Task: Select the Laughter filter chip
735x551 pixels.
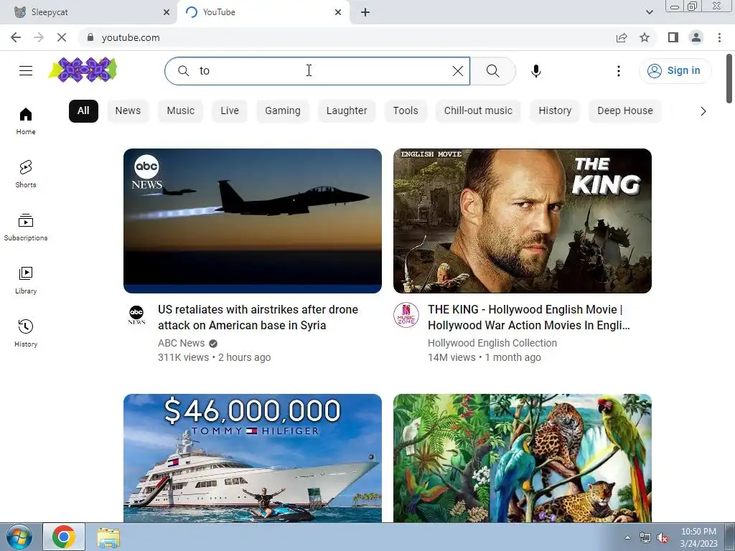Action: [347, 111]
